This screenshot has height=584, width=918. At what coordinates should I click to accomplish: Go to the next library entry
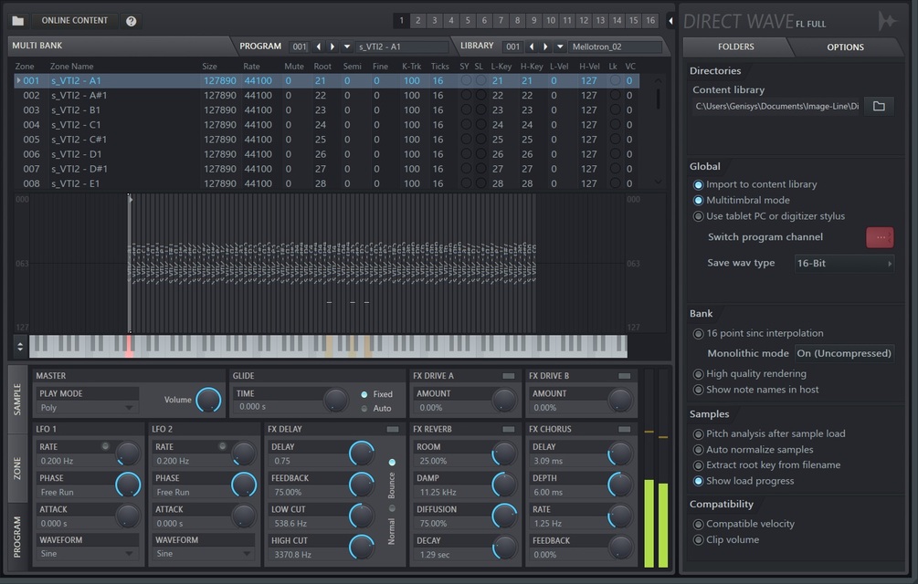click(x=545, y=47)
